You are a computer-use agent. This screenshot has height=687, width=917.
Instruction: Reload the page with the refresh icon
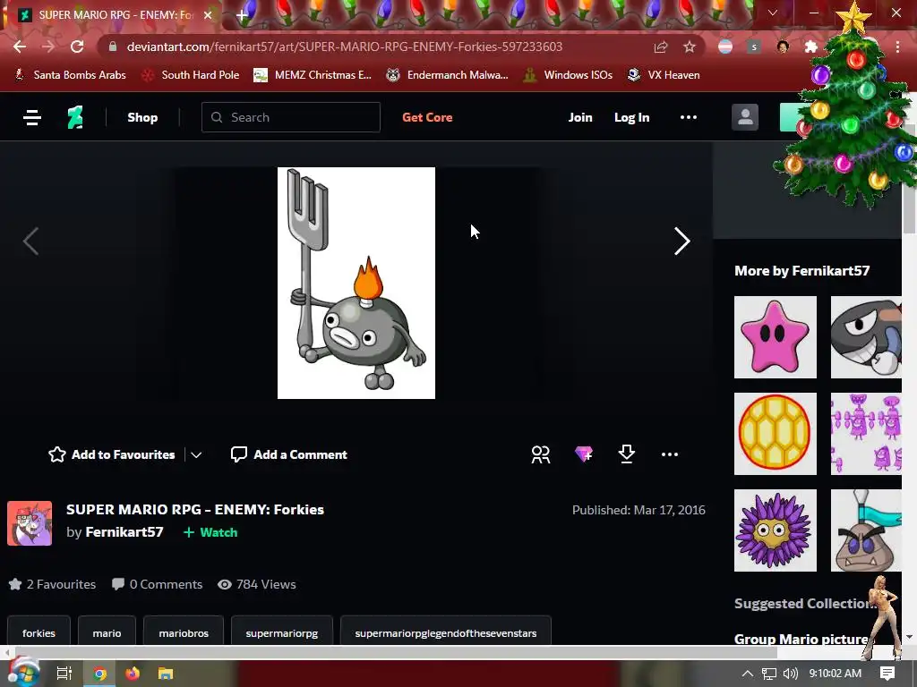(77, 47)
